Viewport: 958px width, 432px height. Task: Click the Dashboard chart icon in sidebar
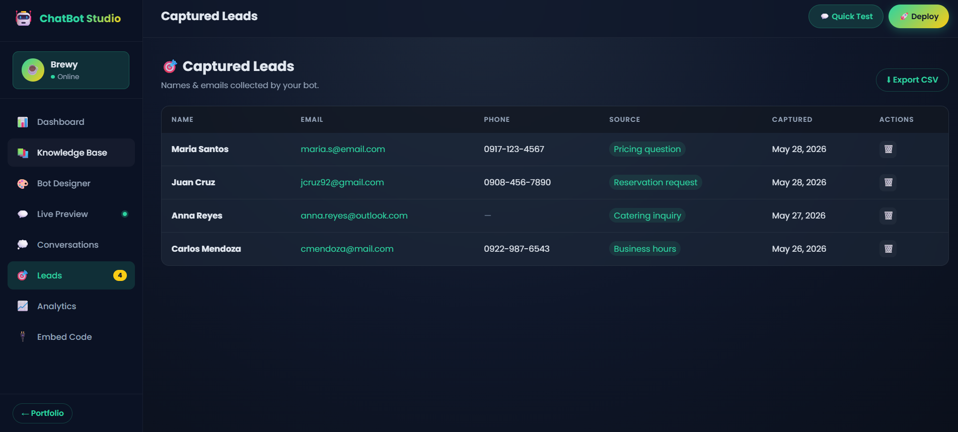23,122
